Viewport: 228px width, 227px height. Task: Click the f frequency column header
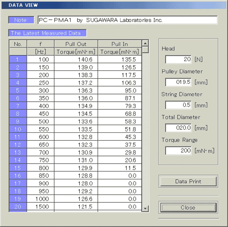pyautogui.click(x=40, y=44)
